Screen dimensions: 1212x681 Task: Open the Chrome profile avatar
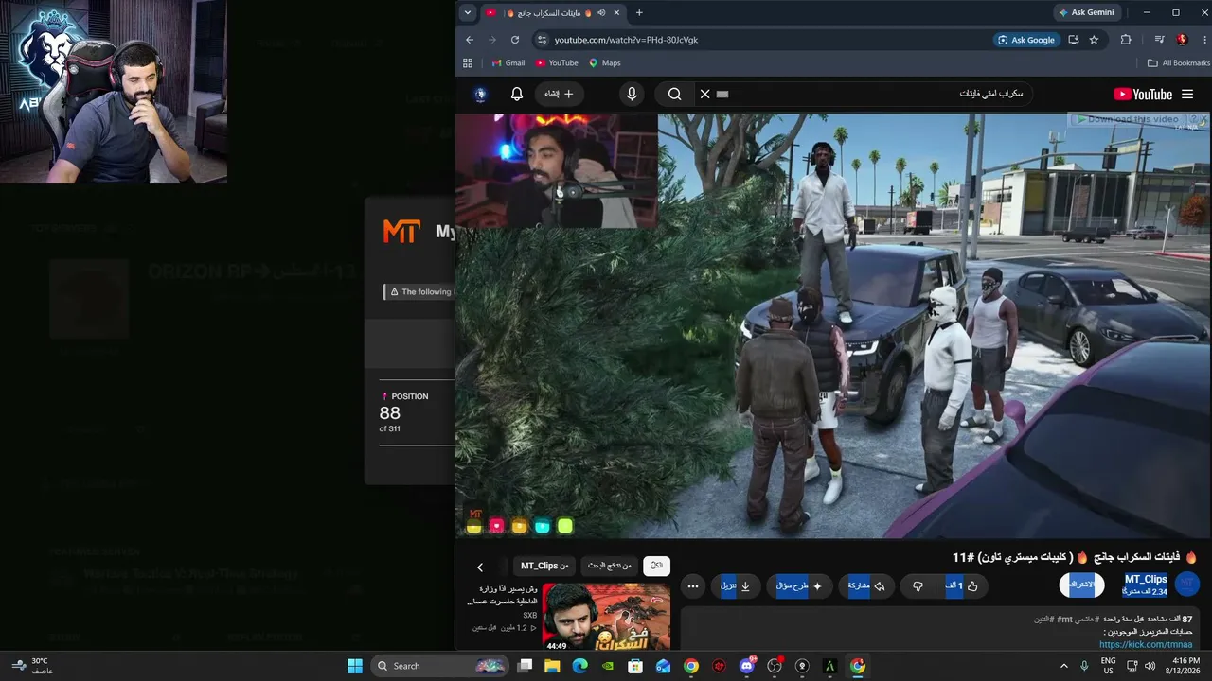(x=1182, y=40)
